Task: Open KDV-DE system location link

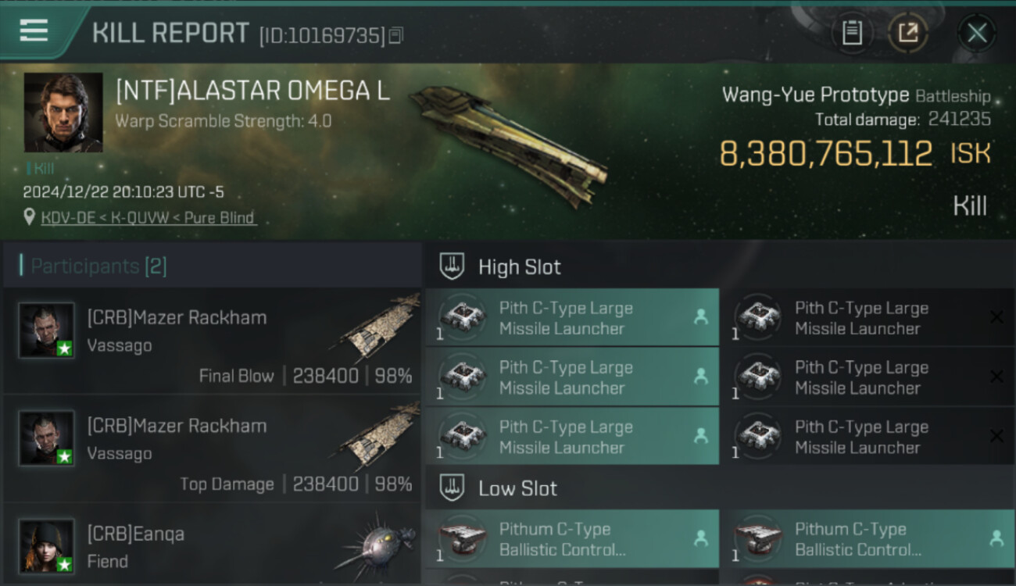Action: point(148,218)
